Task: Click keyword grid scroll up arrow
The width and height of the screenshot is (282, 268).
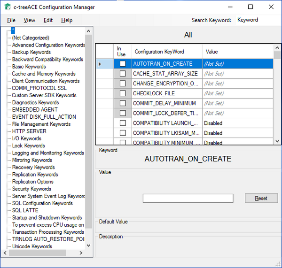Action: coord(277,48)
